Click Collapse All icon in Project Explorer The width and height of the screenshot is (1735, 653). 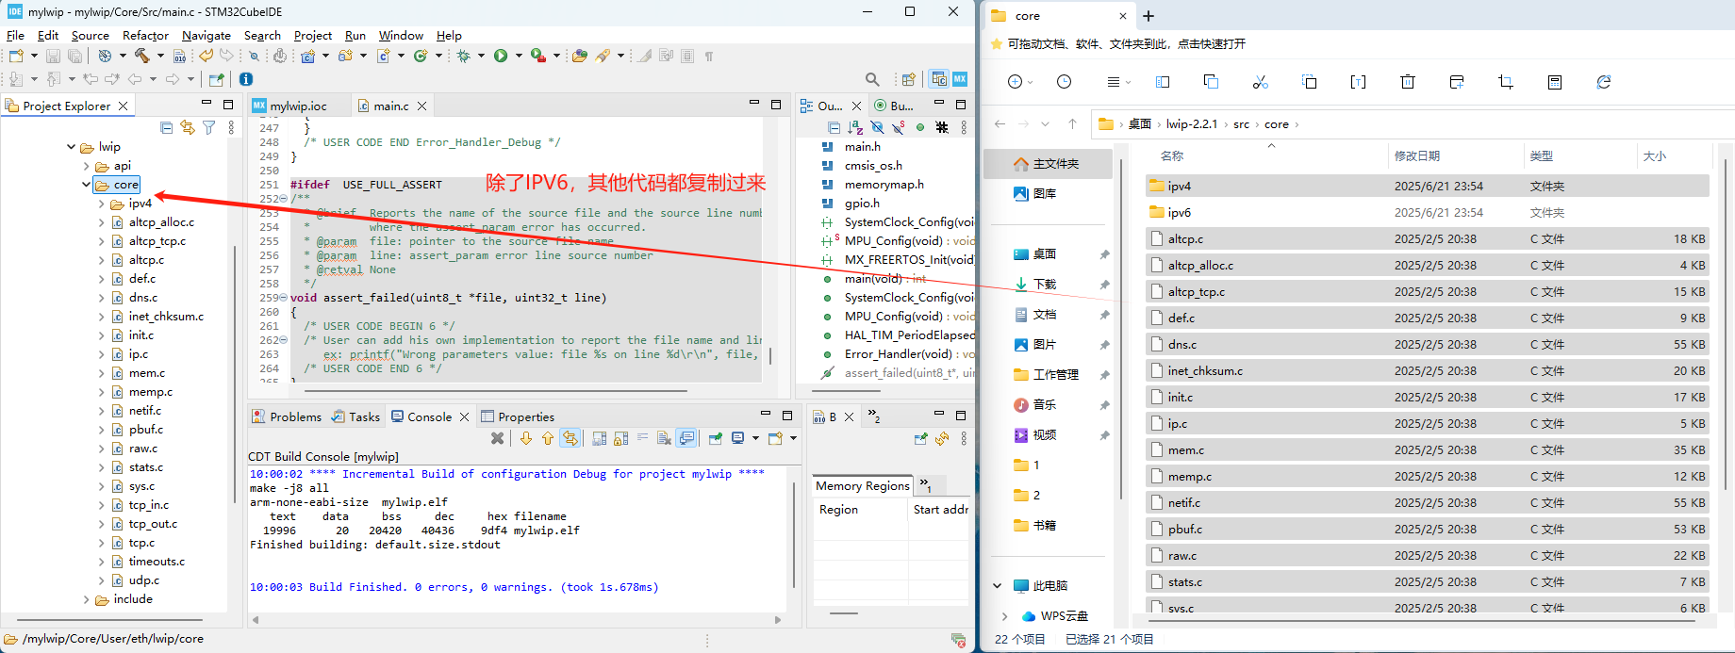tap(167, 127)
